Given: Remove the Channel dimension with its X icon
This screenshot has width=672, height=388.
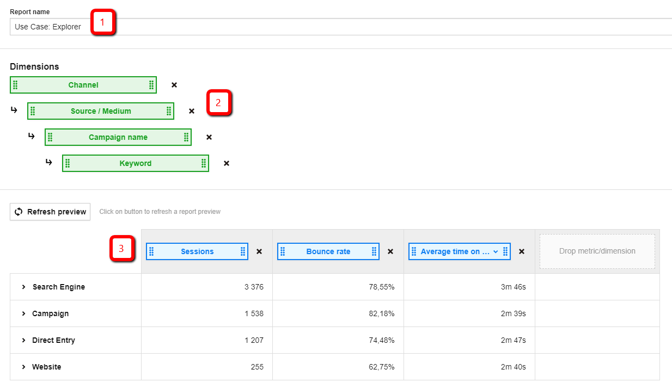Looking at the screenshot, I should click(x=174, y=85).
